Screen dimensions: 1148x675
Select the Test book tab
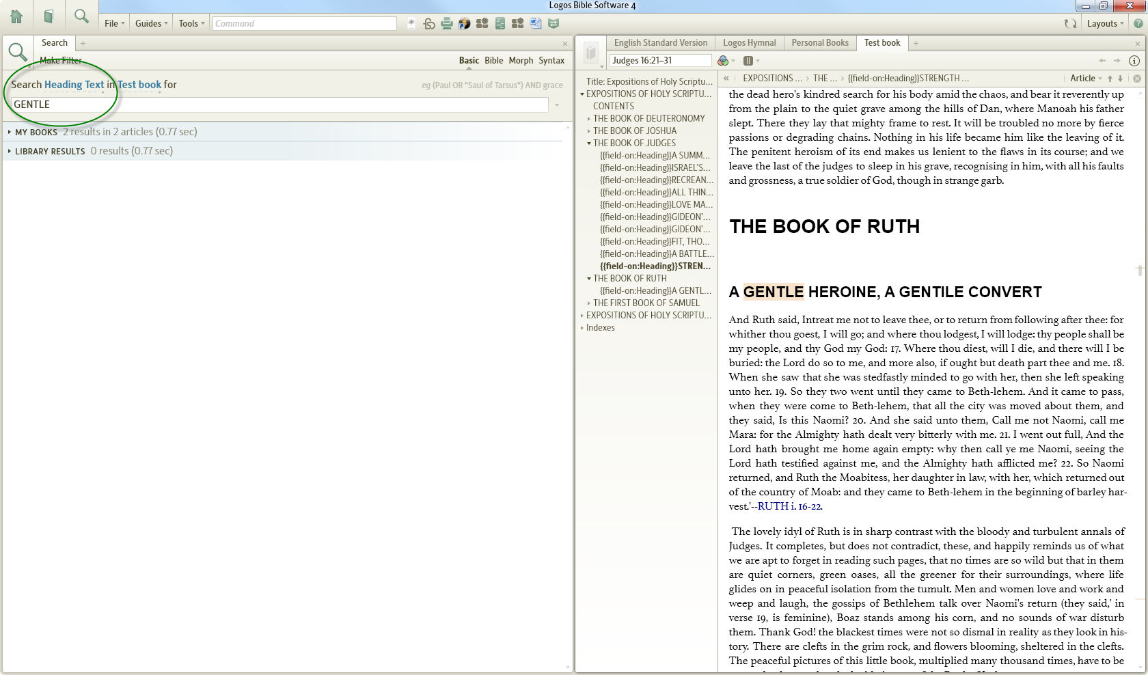pos(882,42)
